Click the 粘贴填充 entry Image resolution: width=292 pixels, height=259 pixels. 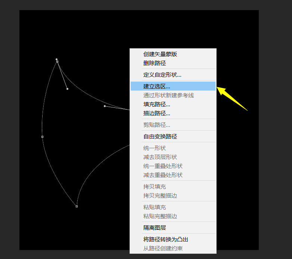coord(173,207)
